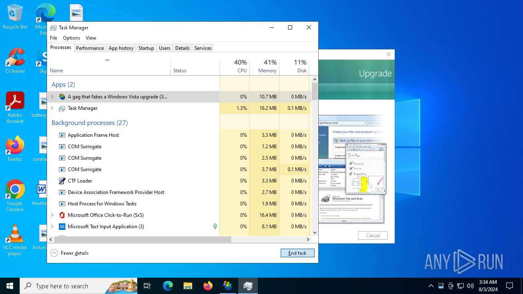Click the End task button
The image size is (523, 294).
tap(297, 253)
